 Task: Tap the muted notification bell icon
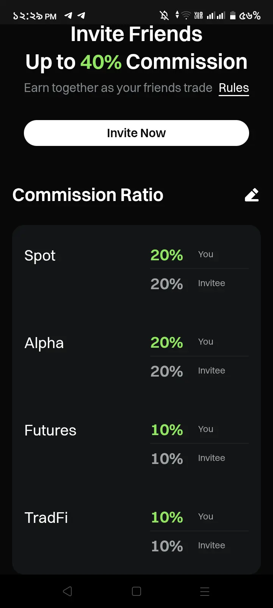tap(164, 16)
